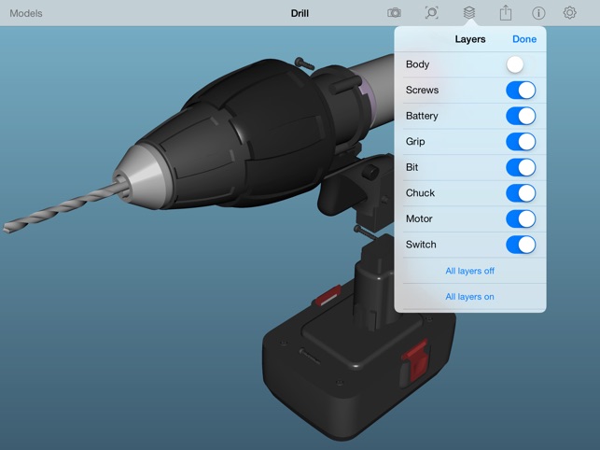Turn off the Screws layer switch
The width and height of the screenshot is (600, 450).
[521, 90]
